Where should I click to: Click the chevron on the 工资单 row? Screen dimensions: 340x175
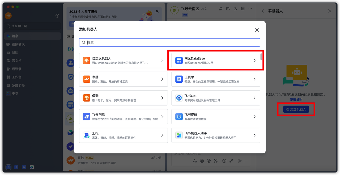tap(254, 79)
